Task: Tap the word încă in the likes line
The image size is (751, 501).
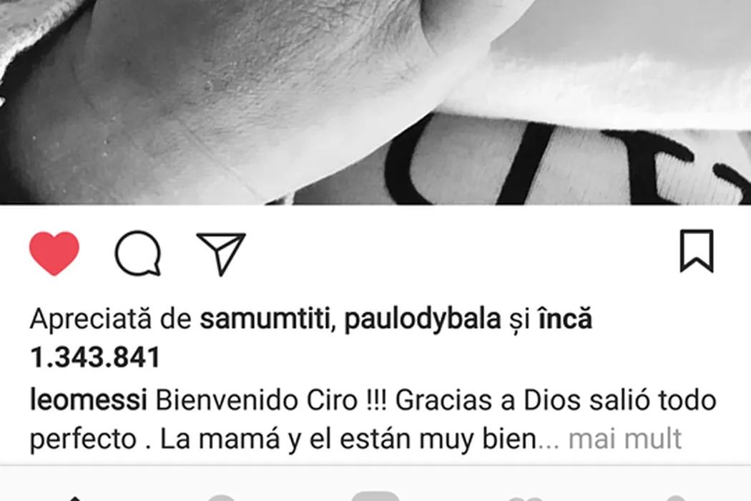Action: pos(565,318)
